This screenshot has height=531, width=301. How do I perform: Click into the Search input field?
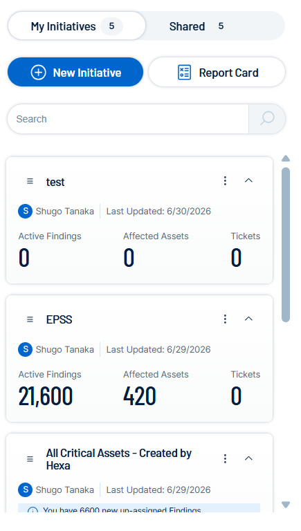(128, 119)
